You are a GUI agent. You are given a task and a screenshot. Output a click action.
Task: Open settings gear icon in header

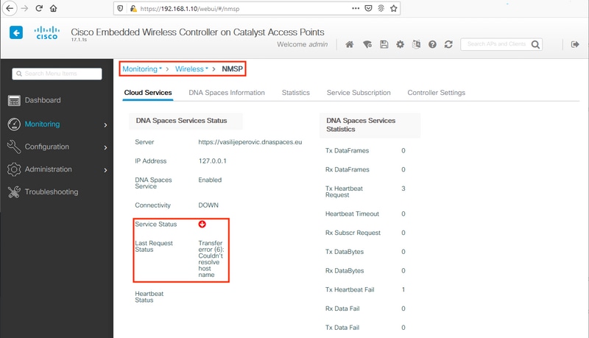[400, 44]
